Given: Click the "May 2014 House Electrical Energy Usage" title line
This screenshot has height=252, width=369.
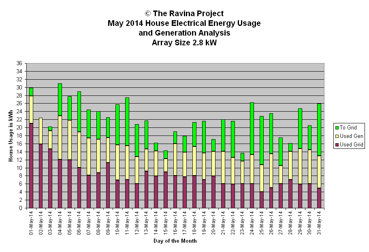Looking at the screenshot, I should click(x=184, y=23).
